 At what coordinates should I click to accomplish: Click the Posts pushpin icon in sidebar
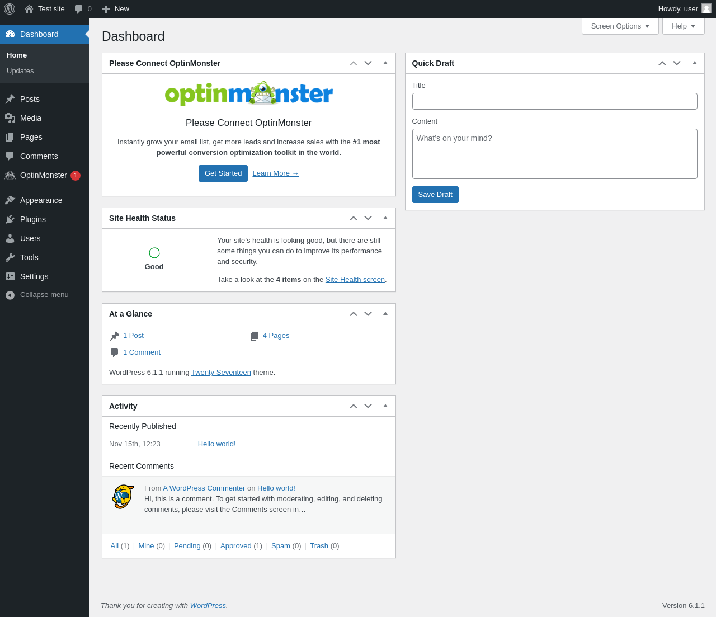(x=10, y=99)
